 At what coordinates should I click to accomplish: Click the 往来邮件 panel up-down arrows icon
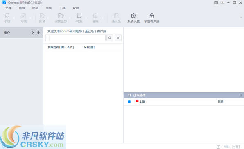pyautogui.click(x=129, y=95)
